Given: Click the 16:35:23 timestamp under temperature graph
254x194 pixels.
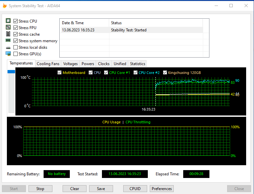Looking at the screenshot, I should click(x=148, y=110).
